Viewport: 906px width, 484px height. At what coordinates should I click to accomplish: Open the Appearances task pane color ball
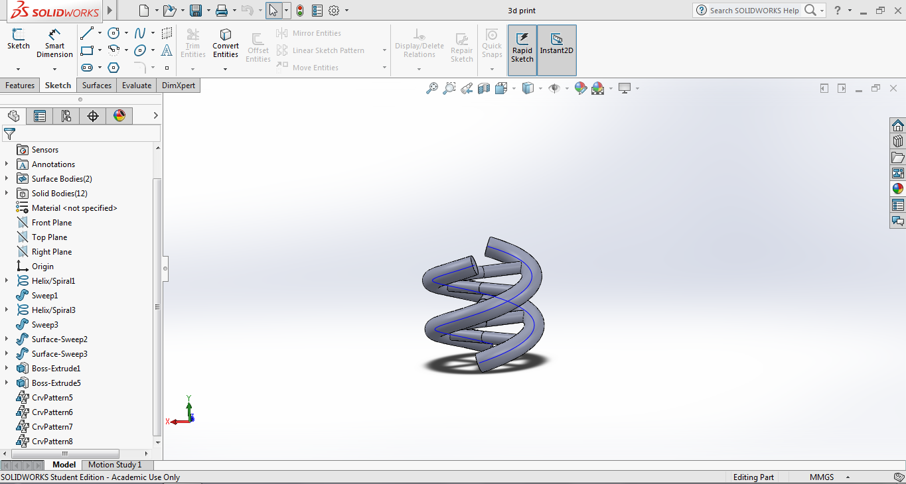click(898, 188)
